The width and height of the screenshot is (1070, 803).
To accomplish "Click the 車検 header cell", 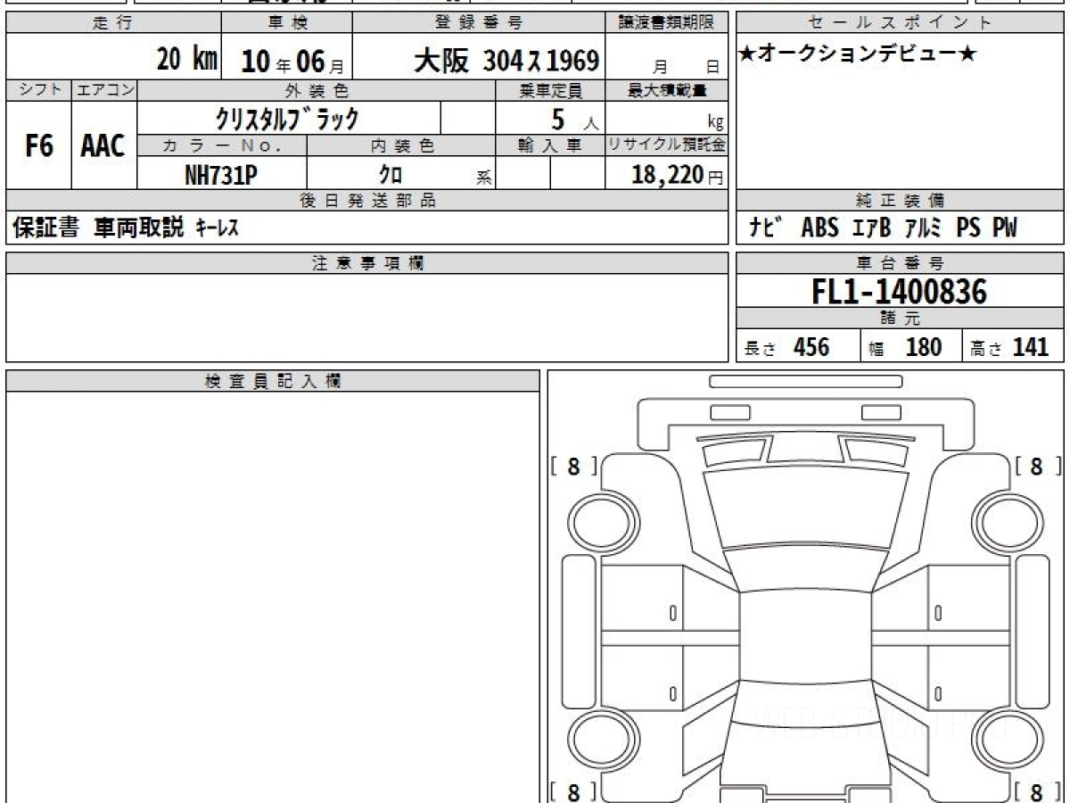I will tap(286, 23).
